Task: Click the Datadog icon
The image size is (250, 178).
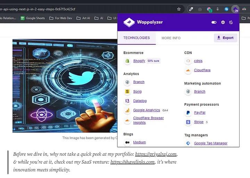Action: coord(127,101)
